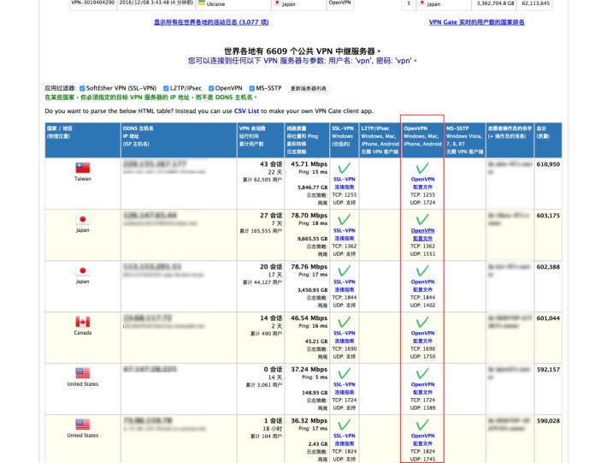Open SSL-VPN connect guide in 78.76 Mbps row

click(345, 286)
